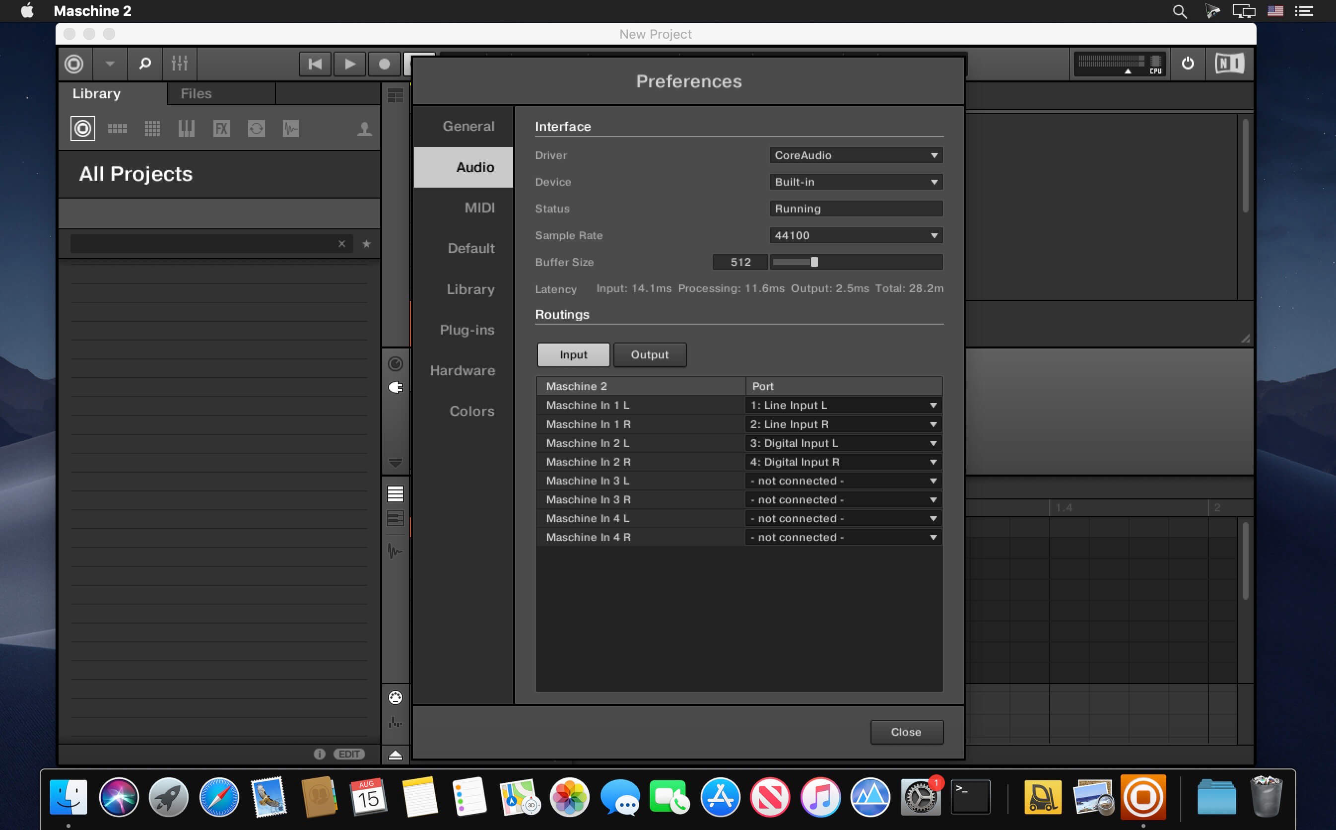Expand the Sample Rate dropdown
The height and width of the screenshot is (830, 1336).
(x=934, y=234)
